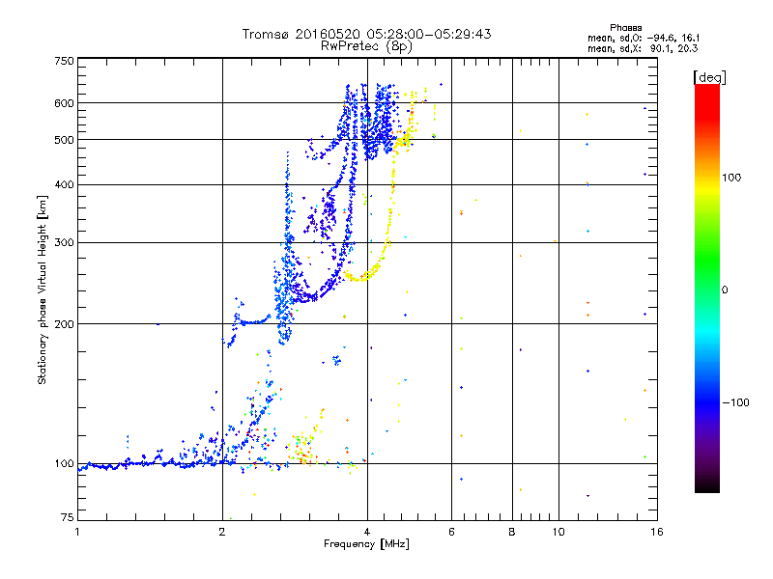Click the 'RwPretec (8p)' subtitle
Screen dimensions: 773x579
[366, 46]
